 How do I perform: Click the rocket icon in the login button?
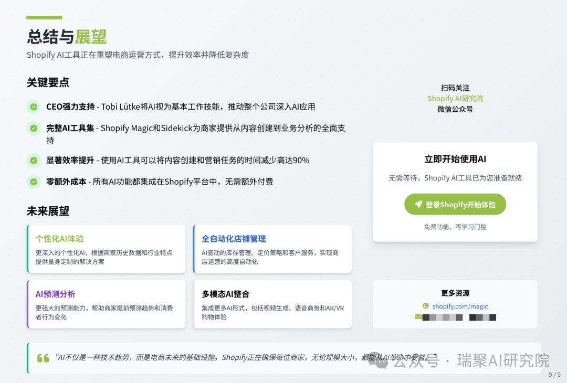pyautogui.click(x=418, y=204)
